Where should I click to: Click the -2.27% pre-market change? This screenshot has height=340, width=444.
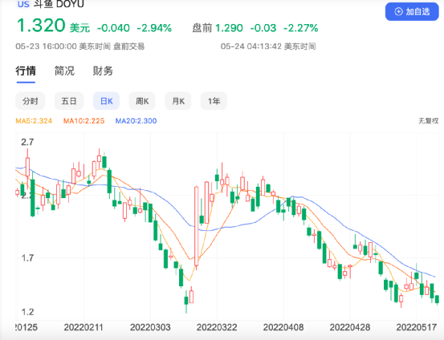(301, 28)
